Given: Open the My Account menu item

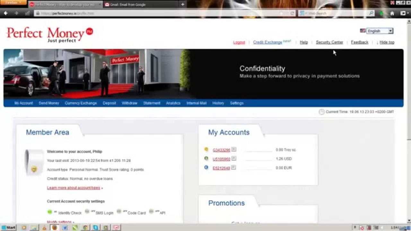Looking at the screenshot, I should pos(23,103).
